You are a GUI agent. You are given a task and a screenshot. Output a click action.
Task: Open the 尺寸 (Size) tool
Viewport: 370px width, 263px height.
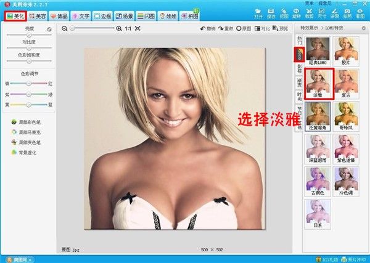point(322,14)
